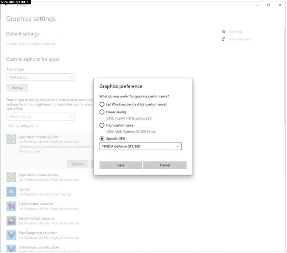Click the Elite Dangerous Launcher icon
This screenshot has width=287, height=253.
12,235
